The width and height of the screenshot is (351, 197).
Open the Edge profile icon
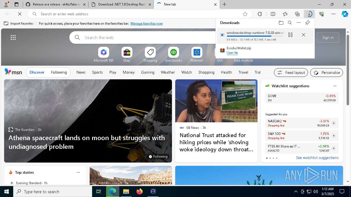tap(6, 4)
